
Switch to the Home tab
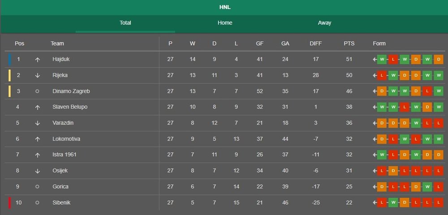[225, 23]
